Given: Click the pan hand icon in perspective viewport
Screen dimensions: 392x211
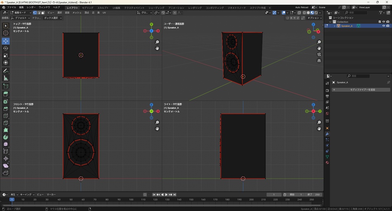Looking at the screenshot, I should pyautogui.click(x=319, y=48).
